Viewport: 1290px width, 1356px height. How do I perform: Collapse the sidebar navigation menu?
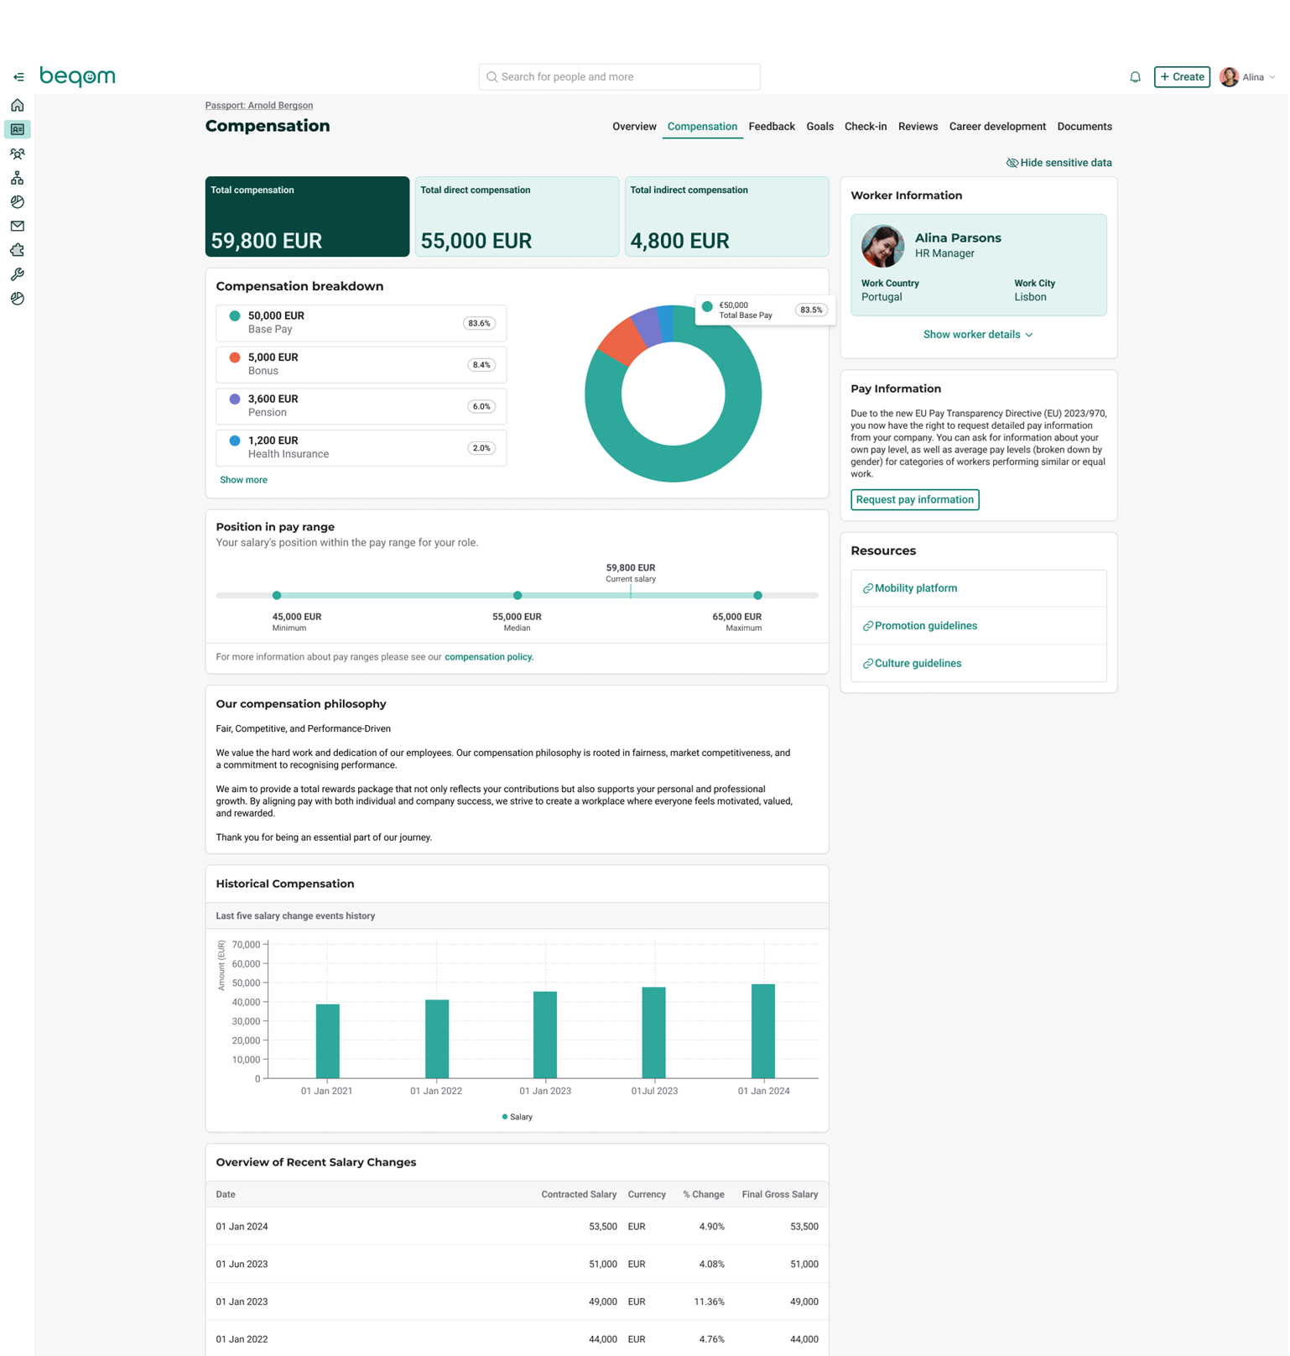tap(18, 77)
